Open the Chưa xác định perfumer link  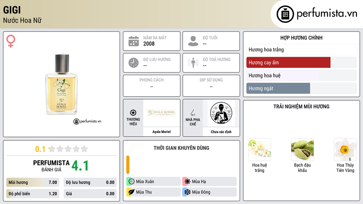(x=221, y=132)
